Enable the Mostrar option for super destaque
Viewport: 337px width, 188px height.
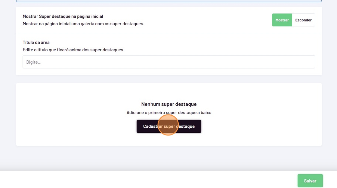282,20
